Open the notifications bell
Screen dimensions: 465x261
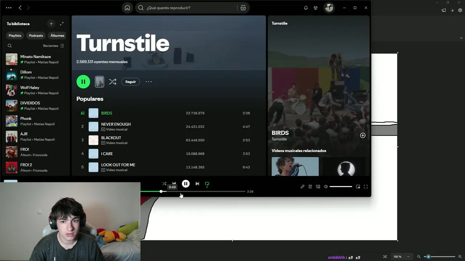point(306,8)
